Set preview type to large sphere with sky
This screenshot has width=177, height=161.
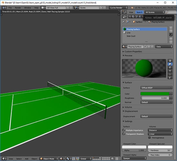pyautogui.click(x=170, y=78)
